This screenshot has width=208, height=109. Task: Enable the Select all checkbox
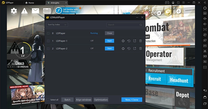click(48, 100)
